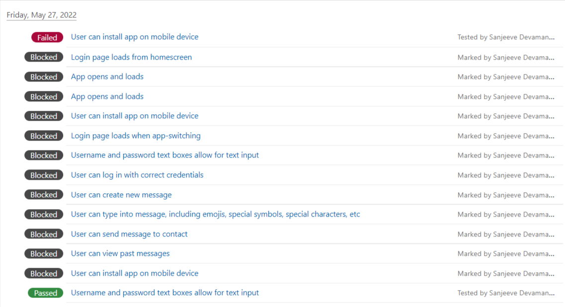
Task: Open the Blocked "Username and password text boxes" test
Action: [x=164, y=155]
